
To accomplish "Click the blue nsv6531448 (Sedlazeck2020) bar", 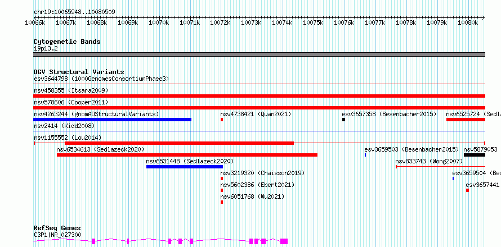I will pyautogui.click(x=185, y=167).
